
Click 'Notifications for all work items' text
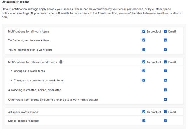coord(29,31)
